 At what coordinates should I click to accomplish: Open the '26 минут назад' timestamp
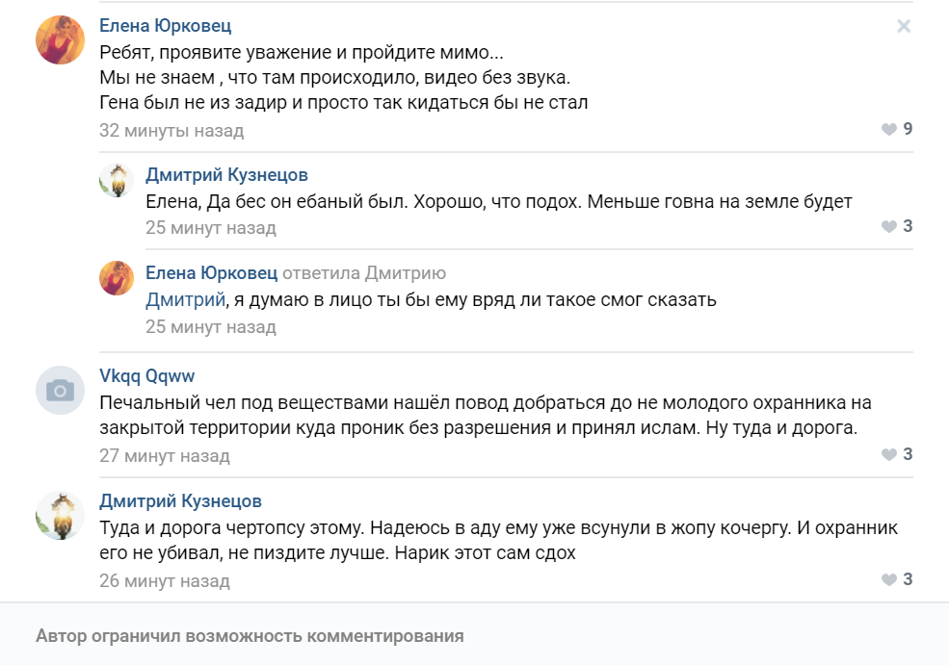tap(165, 581)
